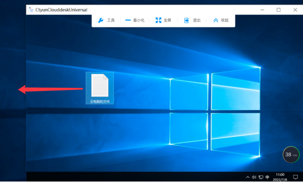Close the CtyunClouddeskUniversal window
303x182 pixels.
[295, 10]
